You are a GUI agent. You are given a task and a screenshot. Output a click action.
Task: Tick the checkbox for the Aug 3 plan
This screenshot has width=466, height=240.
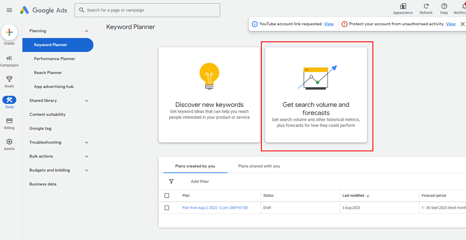tap(167, 207)
